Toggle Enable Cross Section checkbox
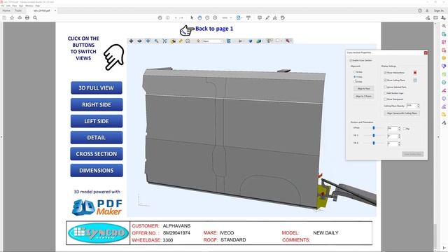 click(351, 61)
